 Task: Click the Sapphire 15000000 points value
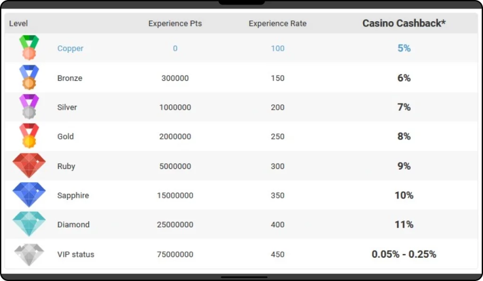[175, 196]
